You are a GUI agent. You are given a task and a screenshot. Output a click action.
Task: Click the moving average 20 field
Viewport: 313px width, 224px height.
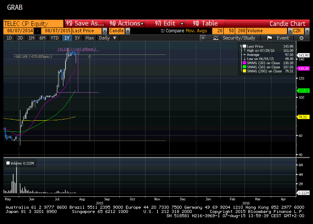click(218, 31)
